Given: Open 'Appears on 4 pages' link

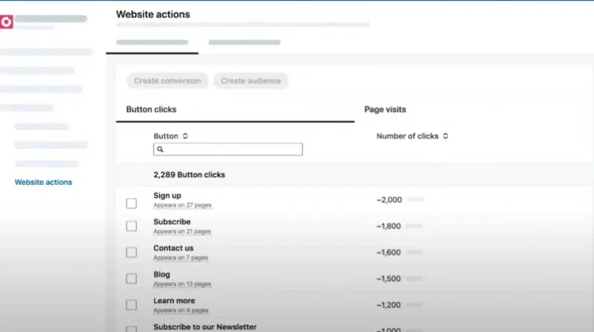Looking at the screenshot, I should click(181, 310).
